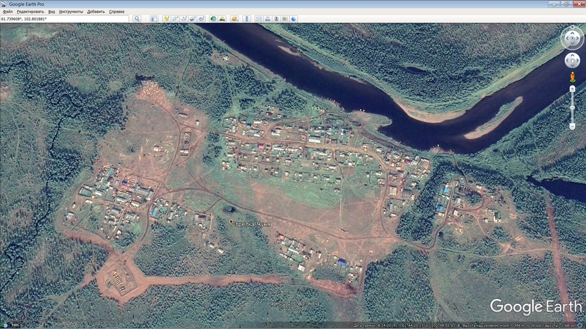The image size is (586, 329).
Task: Select the Add Path tool
Action: 184,19
